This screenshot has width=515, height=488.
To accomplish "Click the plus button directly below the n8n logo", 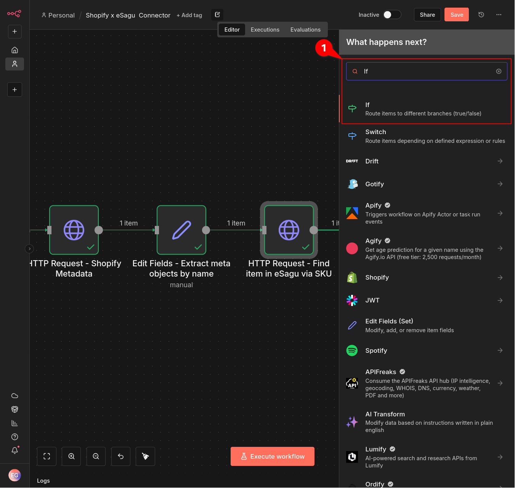I will 14,32.
